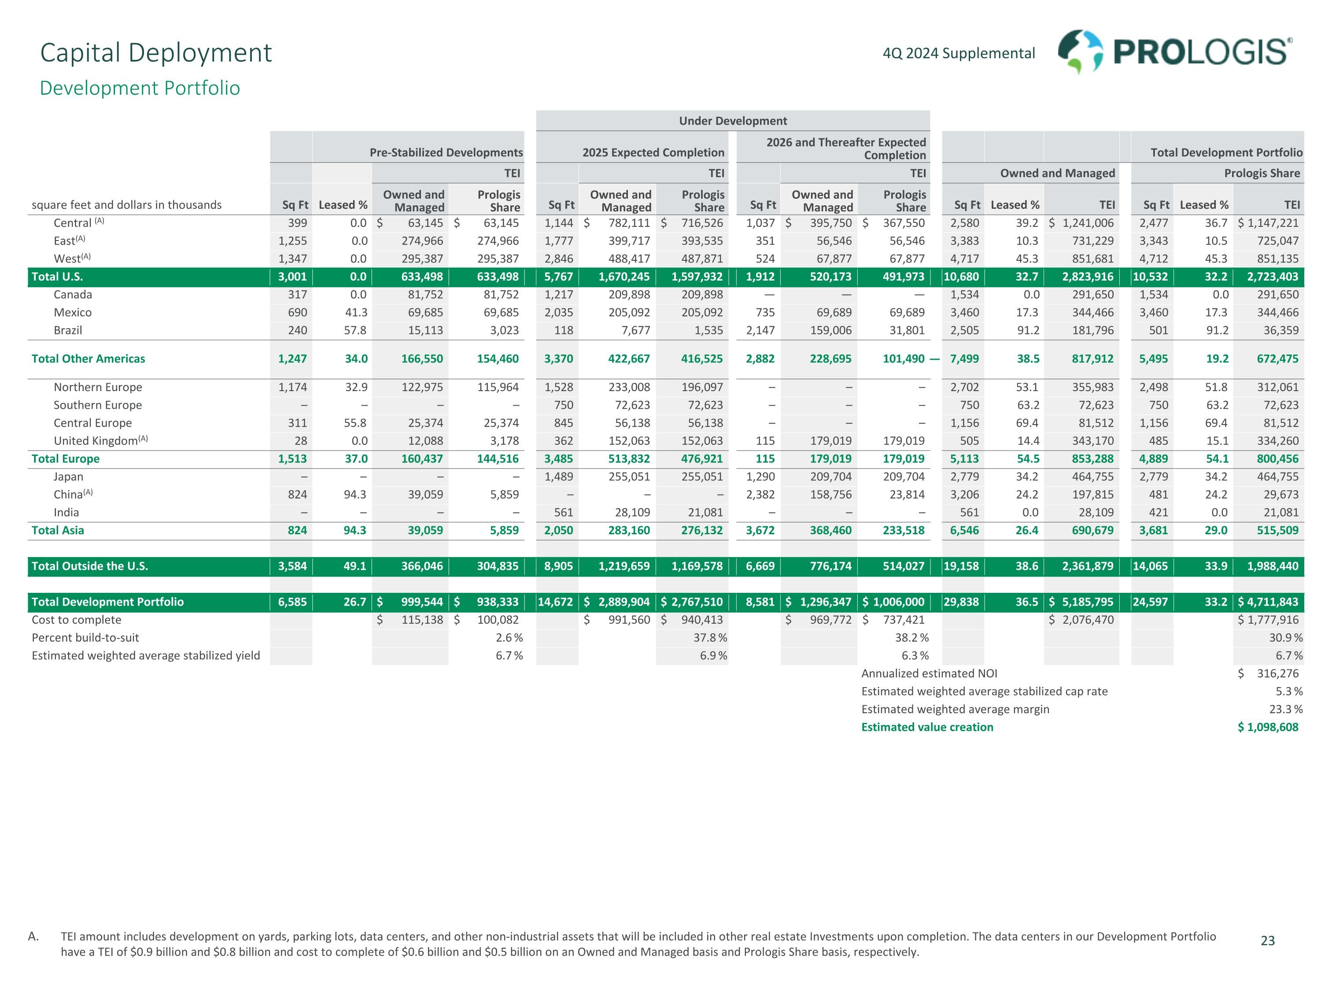The width and height of the screenshot is (1321, 991).
Task: Click the Estimated value creation label
Action: [x=927, y=727]
